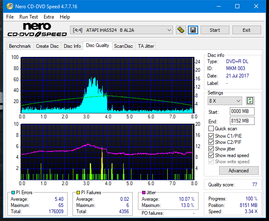Uncheck Show C1/PIE option
The image size is (269, 221).
(211, 136)
